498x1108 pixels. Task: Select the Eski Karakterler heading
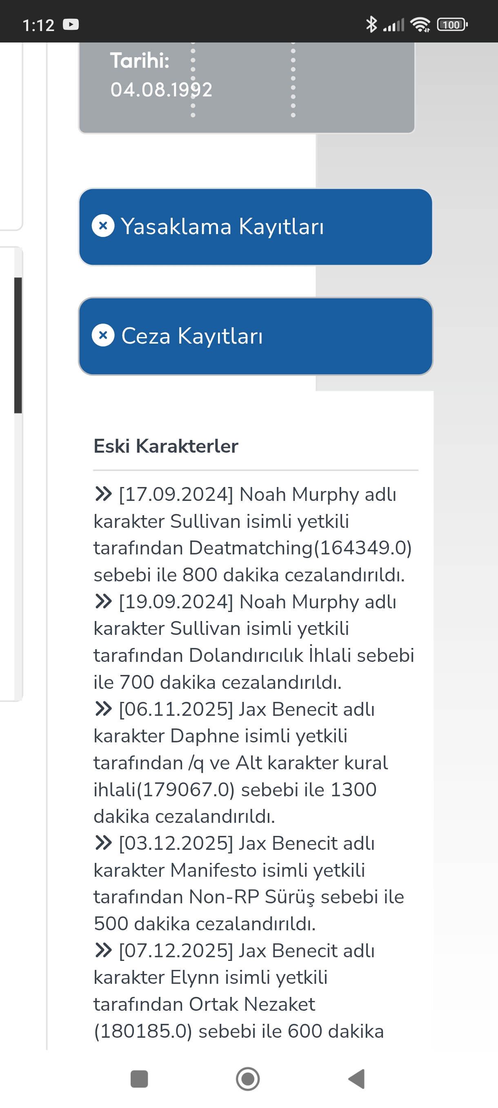pos(166,446)
